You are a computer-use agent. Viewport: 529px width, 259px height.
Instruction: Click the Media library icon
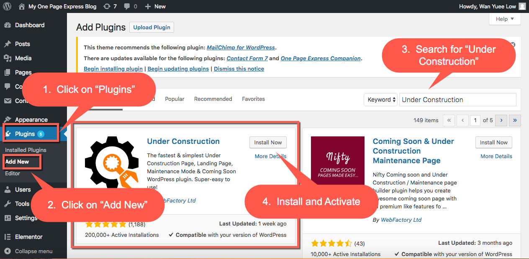point(8,58)
